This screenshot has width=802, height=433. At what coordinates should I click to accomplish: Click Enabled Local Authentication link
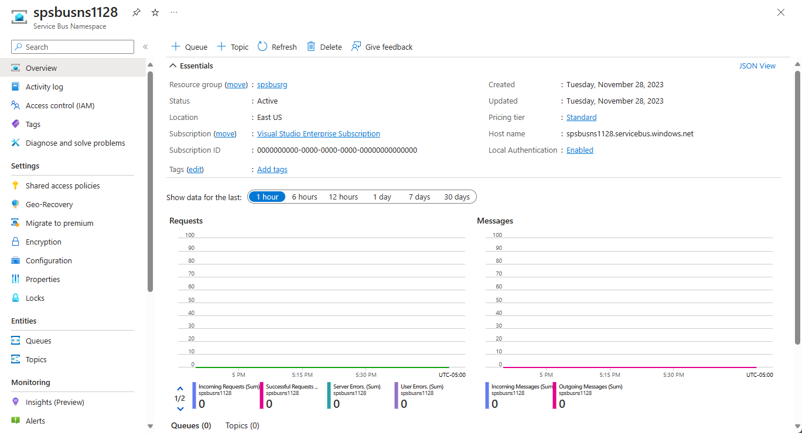pyautogui.click(x=580, y=150)
